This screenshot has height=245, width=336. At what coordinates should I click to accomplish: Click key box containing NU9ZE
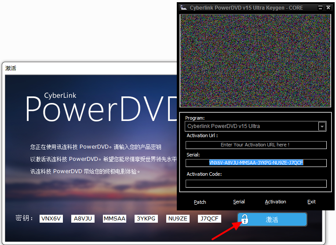(178, 219)
